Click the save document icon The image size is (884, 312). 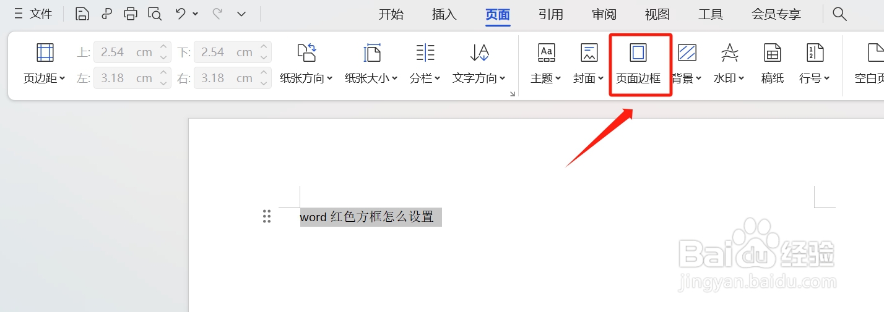coord(82,14)
